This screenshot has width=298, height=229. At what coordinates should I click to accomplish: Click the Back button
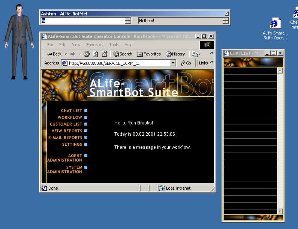click(x=54, y=54)
